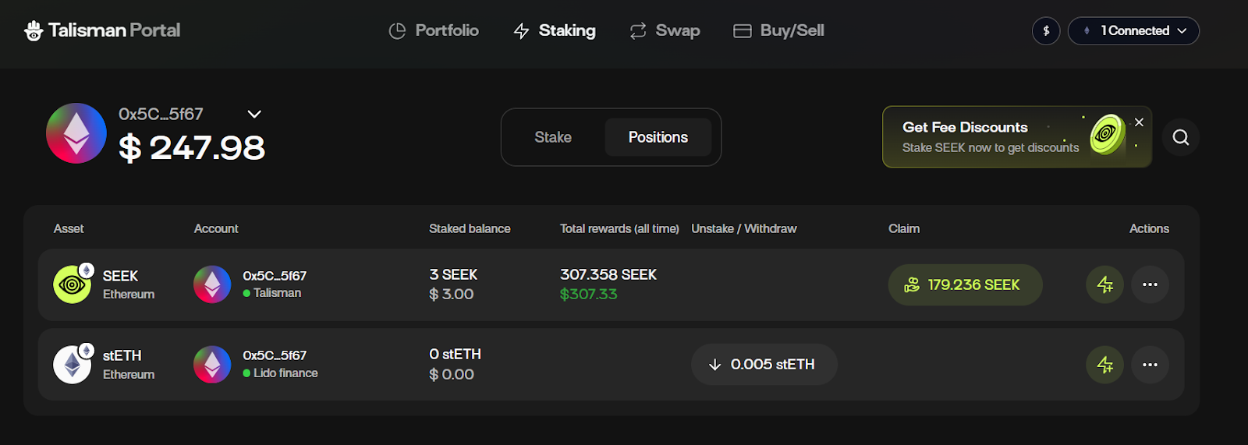The image size is (1248, 445).
Task: Open the search magnifier icon
Action: 1180,137
